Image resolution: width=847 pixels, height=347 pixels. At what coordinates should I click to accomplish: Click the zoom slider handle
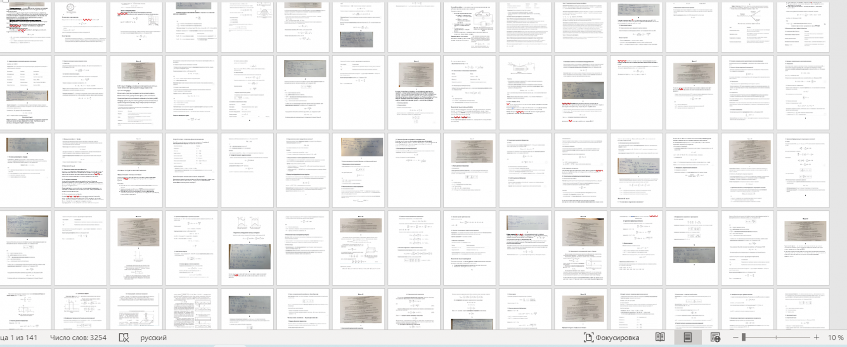point(744,338)
